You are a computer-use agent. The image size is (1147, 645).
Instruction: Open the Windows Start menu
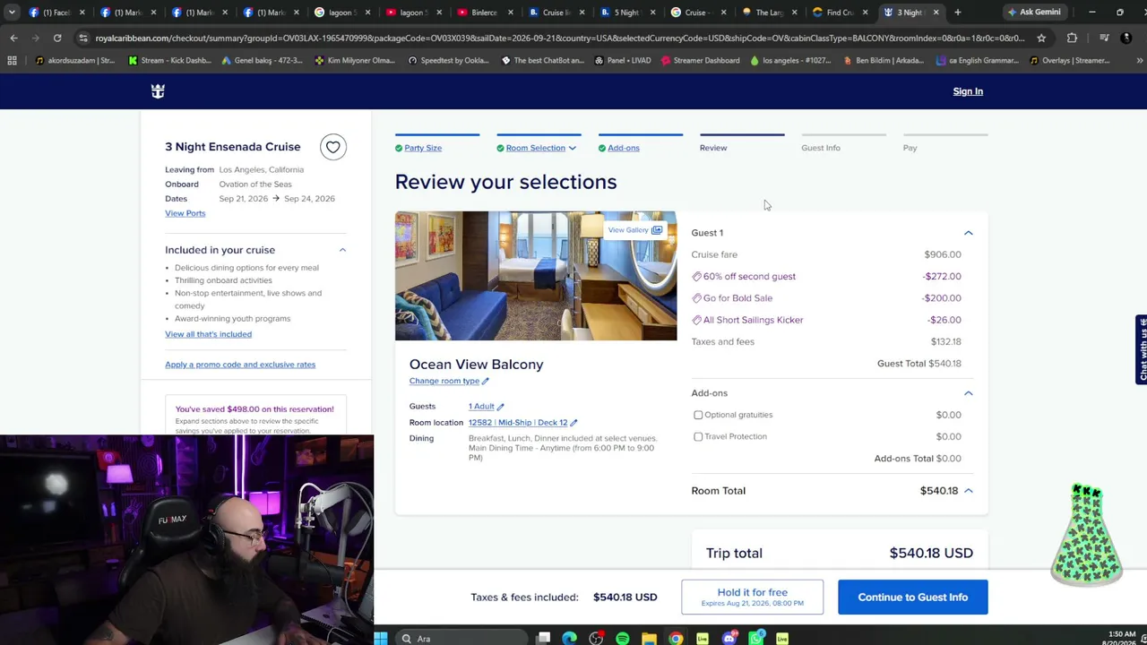(380, 639)
